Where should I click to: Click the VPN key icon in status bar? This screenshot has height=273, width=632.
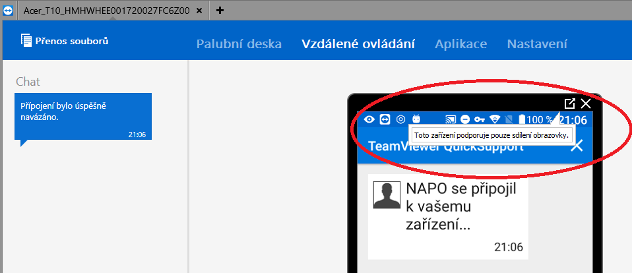[479, 119]
